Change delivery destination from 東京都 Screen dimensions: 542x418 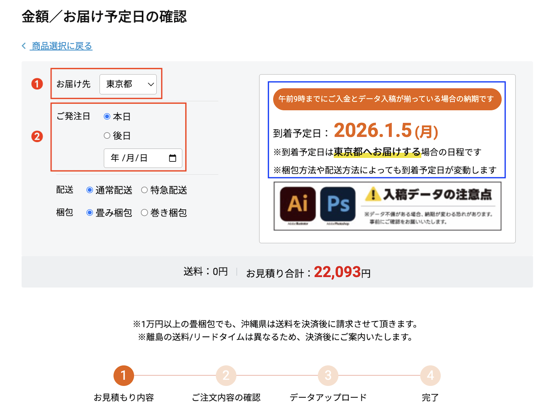click(x=128, y=84)
